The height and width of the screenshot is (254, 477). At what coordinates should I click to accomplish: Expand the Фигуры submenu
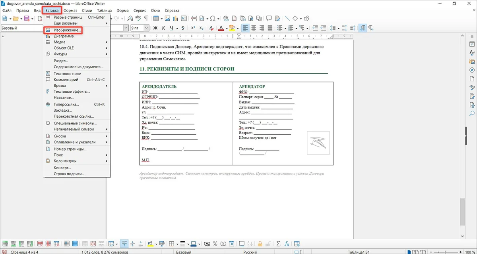click(x=76, y=54)
